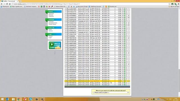Reload the page with the refresh icon

click(x=7, y=4)
